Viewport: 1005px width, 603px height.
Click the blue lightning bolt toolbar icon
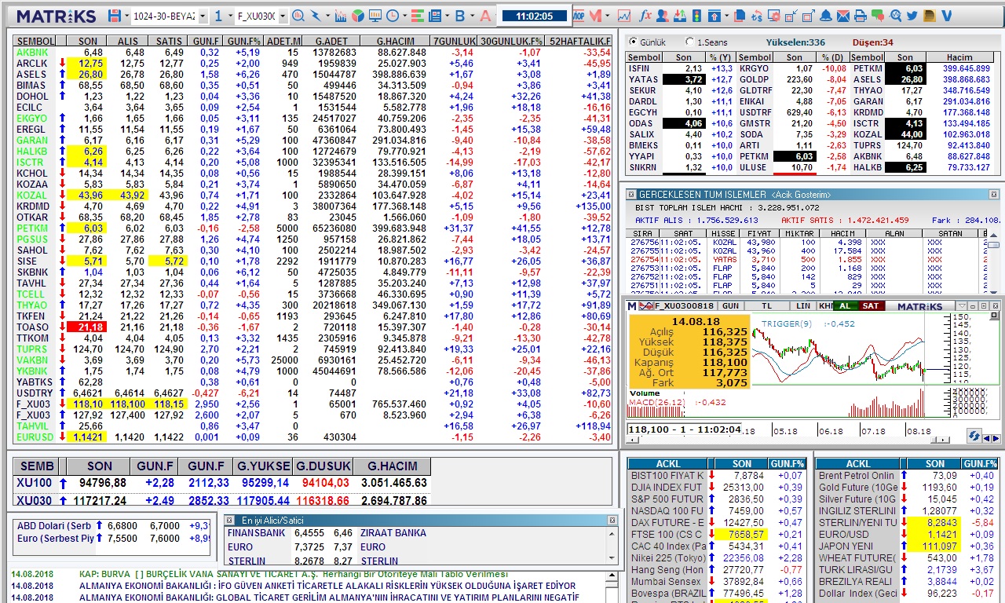(316, 16)
